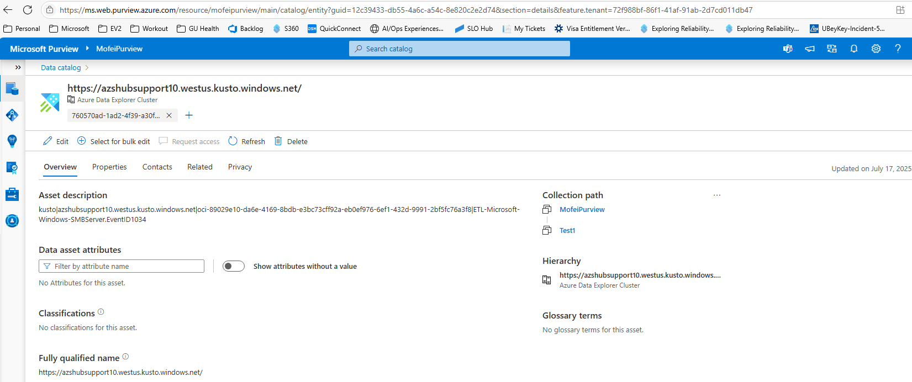
Task: Click Edit asset button
Action: click(x=56, y=141)
